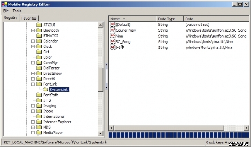Click the tree scrollbar up arrow
The width and height of the screenshot is (251, 147).
[100, 25]
